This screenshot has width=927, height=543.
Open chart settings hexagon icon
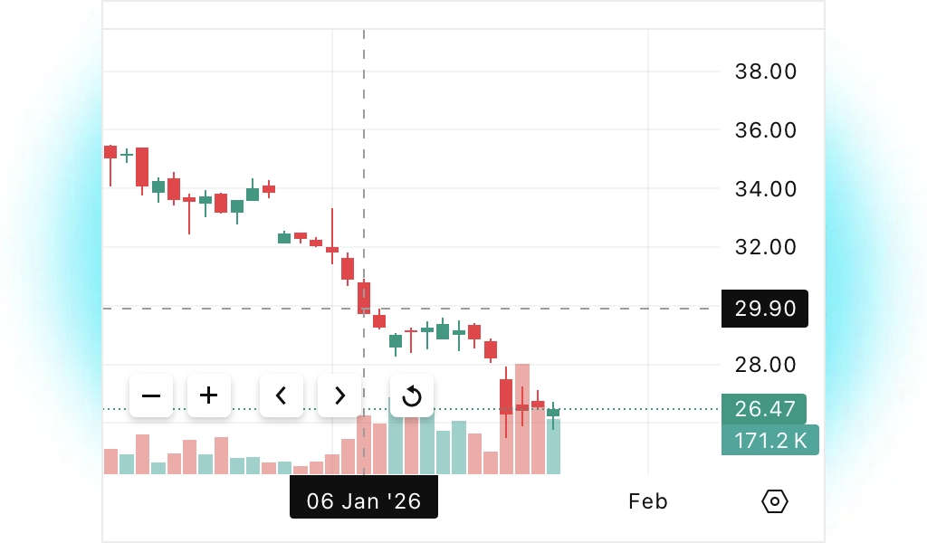776,501
